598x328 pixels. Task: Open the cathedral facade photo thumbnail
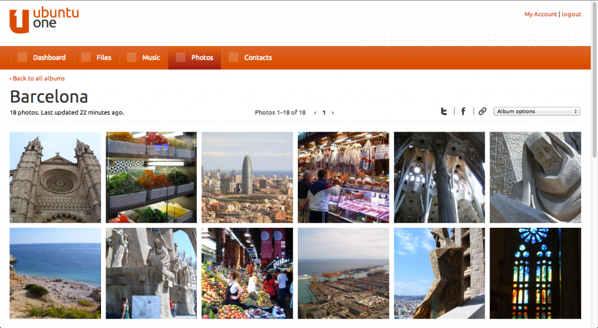(55, 177)
